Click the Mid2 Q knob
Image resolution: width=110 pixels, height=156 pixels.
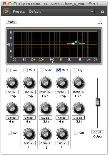[46, 134]
